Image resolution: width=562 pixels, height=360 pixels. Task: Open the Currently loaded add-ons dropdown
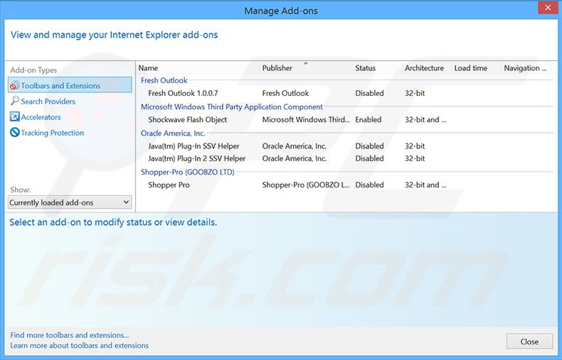point(70,202)
